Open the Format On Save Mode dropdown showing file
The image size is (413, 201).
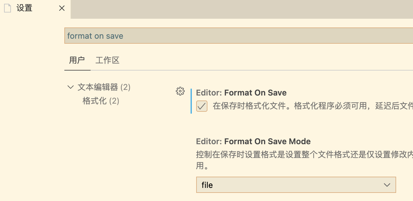click(x=296, y=185)
